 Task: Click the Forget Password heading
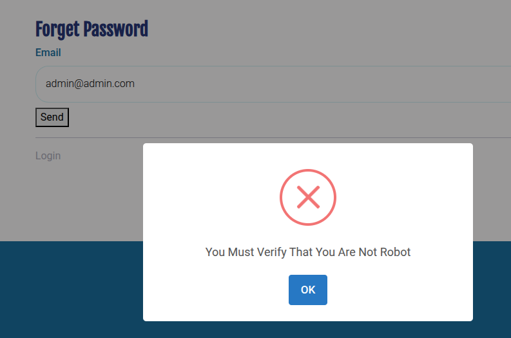pyautogui.click(x=92, y=29)
